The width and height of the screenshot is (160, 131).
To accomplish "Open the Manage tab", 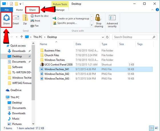I will click(60, 10).
